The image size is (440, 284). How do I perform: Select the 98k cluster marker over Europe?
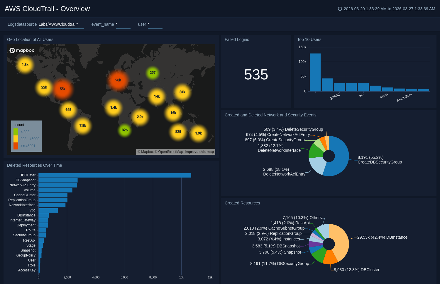coord(118,80)
